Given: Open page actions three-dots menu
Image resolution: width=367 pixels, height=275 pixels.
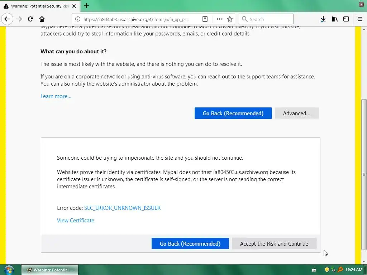Looking at the screenshot, I should click(220, 19).
